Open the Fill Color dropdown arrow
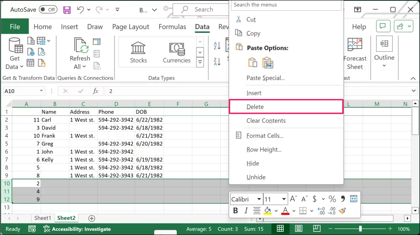This screenshot has width=420, height=235. [276, 211]
